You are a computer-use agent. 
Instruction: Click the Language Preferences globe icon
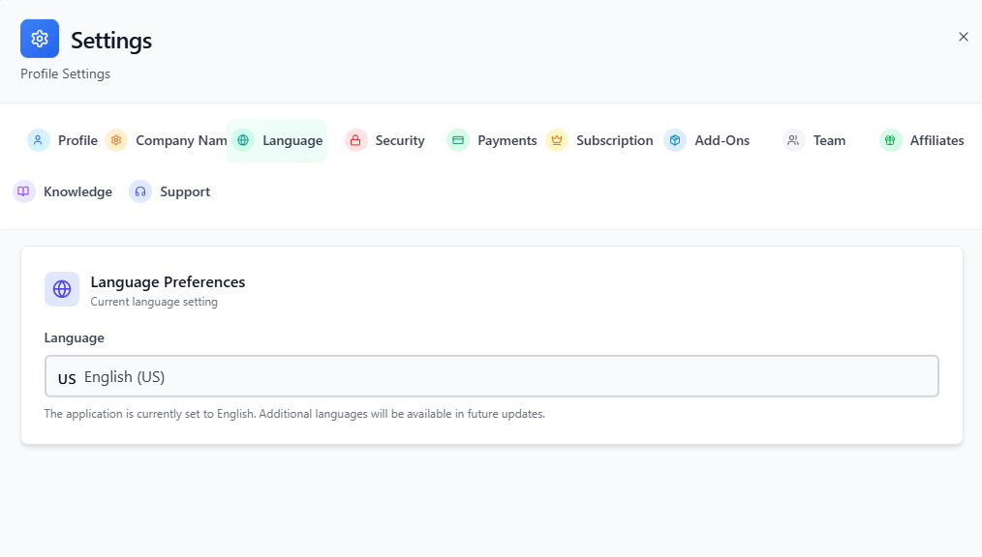coord(62,289)
